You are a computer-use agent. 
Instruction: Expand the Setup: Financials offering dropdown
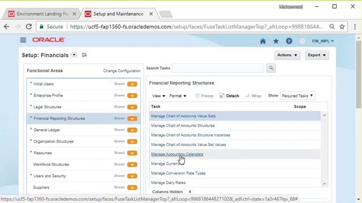click(x=74, y=55)
